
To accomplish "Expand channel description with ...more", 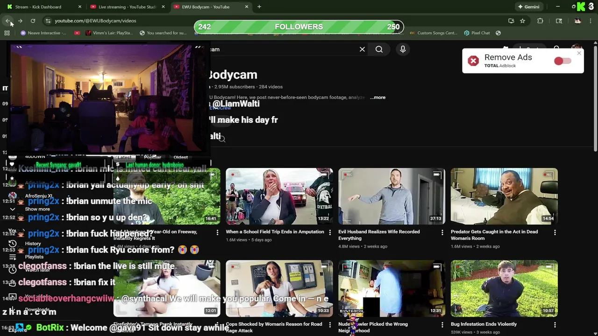I will tap(377, 97).
